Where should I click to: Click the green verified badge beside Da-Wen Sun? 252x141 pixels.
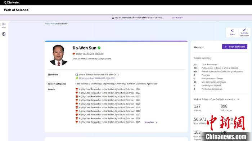pos(99,48)
